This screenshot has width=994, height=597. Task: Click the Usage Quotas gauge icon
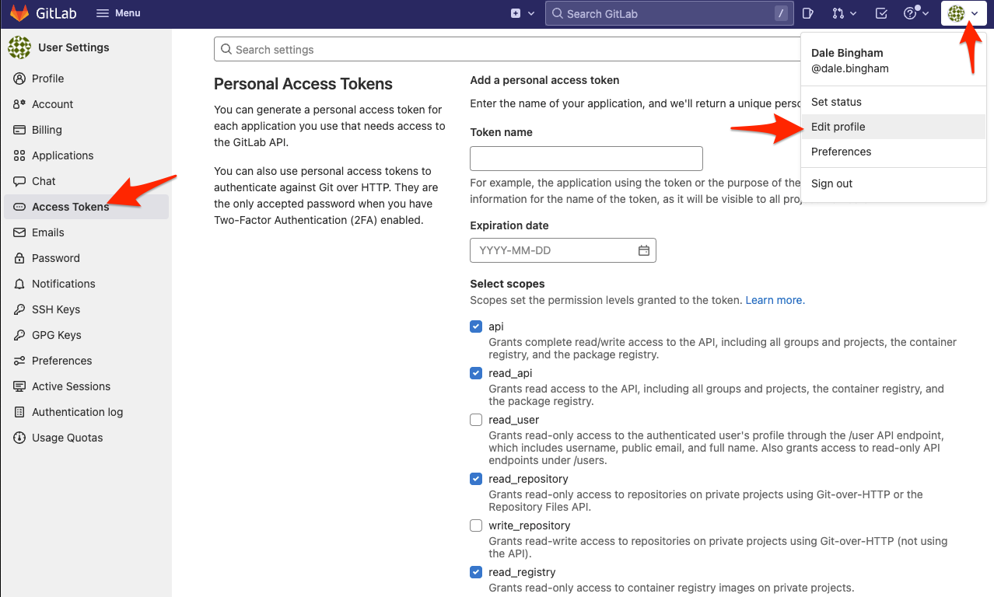click(19, 438)
